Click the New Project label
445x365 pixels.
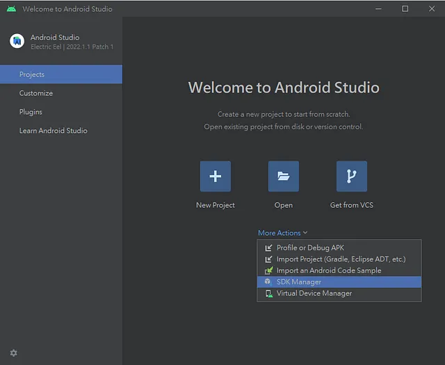click(x=216, y=205)
